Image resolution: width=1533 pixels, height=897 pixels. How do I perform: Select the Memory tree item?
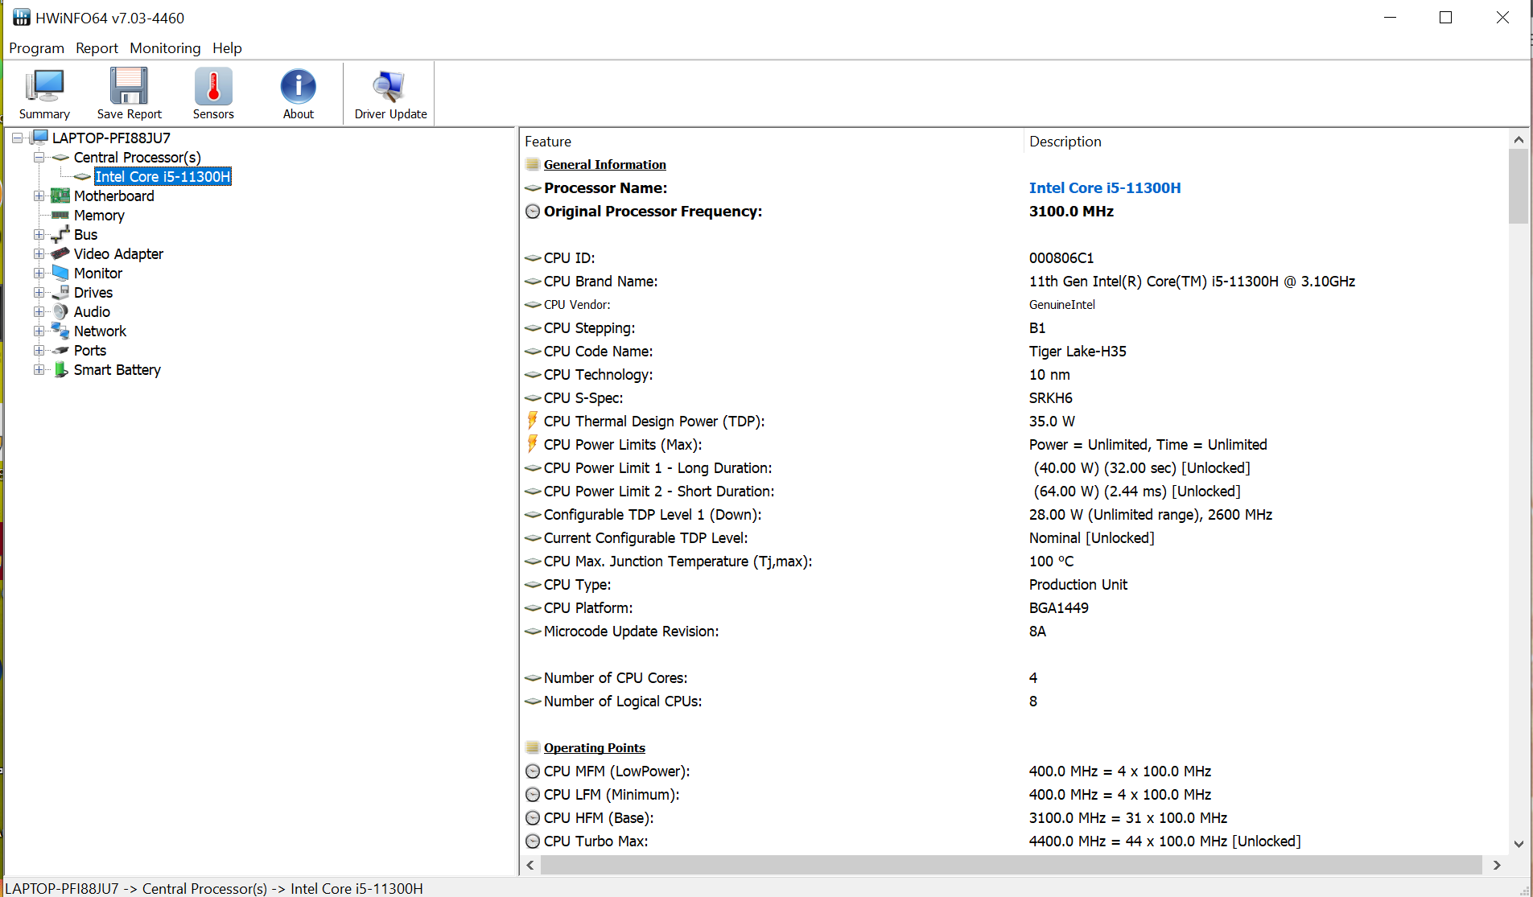tap(99, 216)
